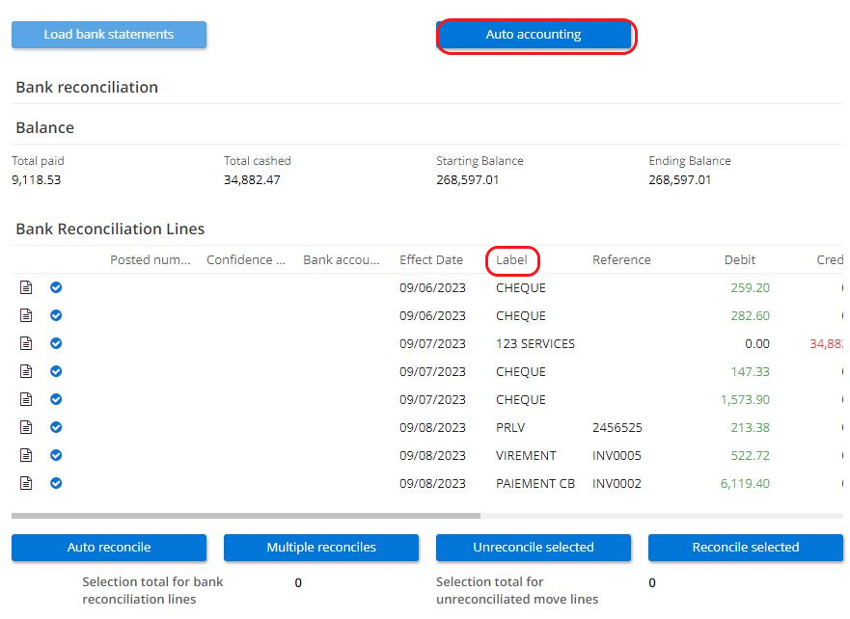Click blue check icon on VIREMENT row
Image resolution: width=850 pixels, height=619 pixels.
(x=56, y=455)
